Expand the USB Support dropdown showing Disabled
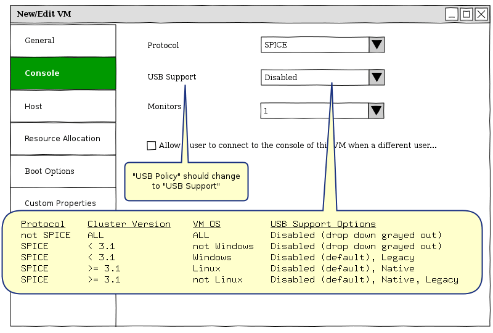This screenshot has width=493, height=333. tap(315, 77)
